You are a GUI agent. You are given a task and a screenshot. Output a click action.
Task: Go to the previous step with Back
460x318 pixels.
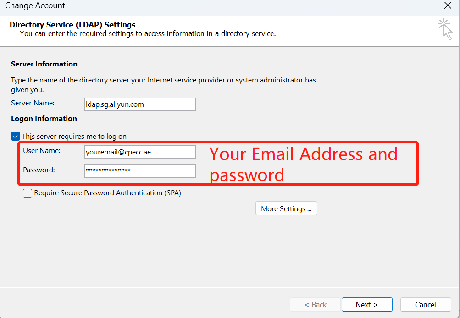tap(316, 305)
